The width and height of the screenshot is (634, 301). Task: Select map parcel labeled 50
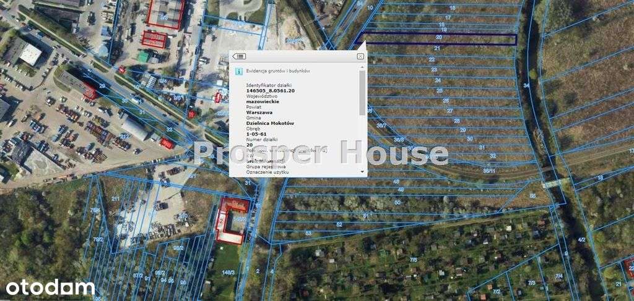click(x=397, y=203)
